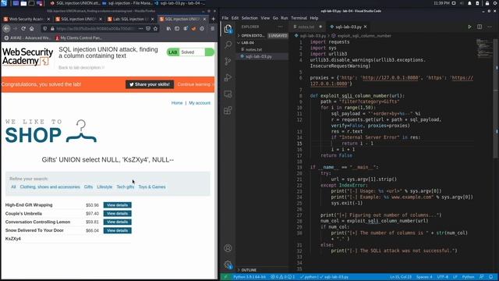Viewport: 499px width, 281px height.
Task: Bookmark this page with star icon
Action: pos(155,28)
